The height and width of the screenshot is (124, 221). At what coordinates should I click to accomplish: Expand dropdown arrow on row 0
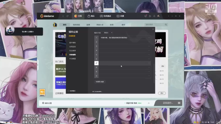pos(149,76)
